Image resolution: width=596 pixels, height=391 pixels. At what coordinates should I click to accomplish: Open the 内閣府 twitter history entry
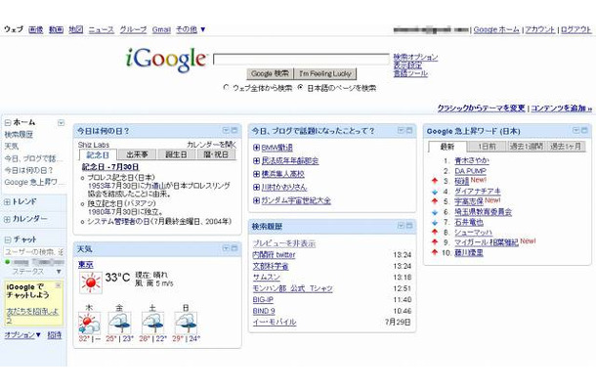[274, 255]
